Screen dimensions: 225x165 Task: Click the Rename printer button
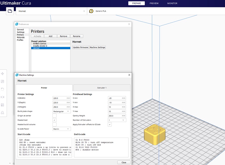pos(76,36)
